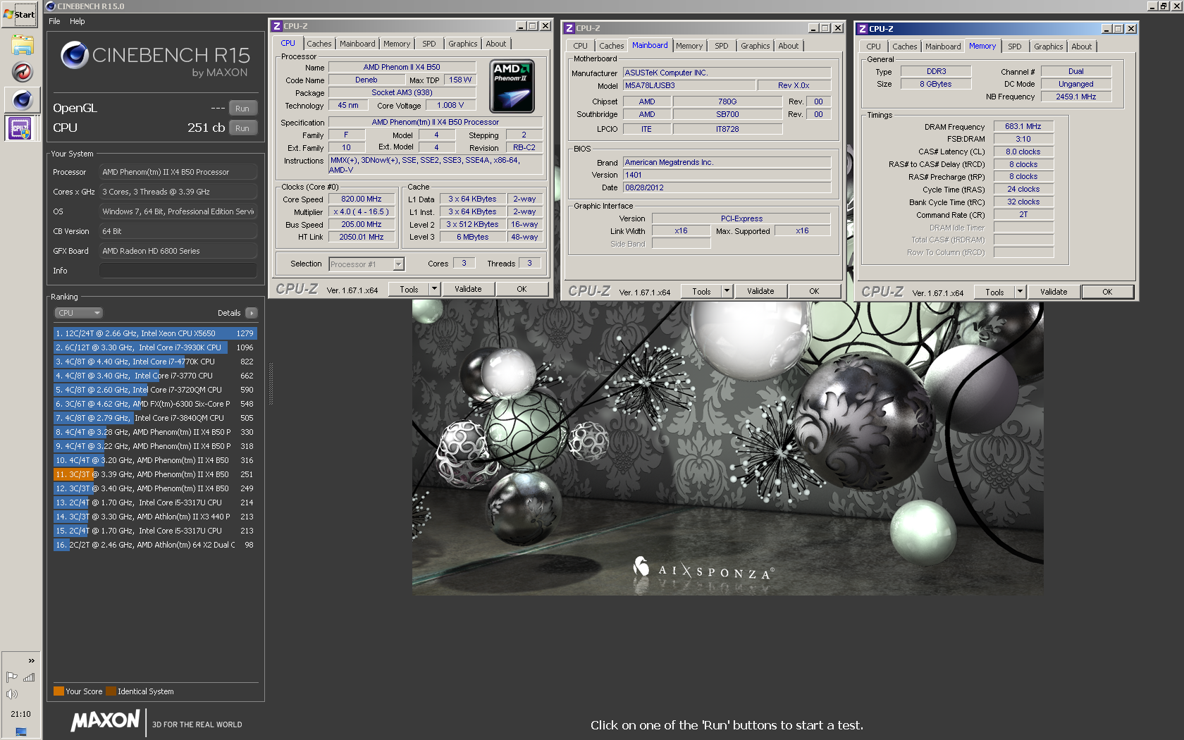Image resolution: width=1184 pixels, height=740 pixels.
Task: Click the Identical System legend swatch
Action: tap(111, 691)
